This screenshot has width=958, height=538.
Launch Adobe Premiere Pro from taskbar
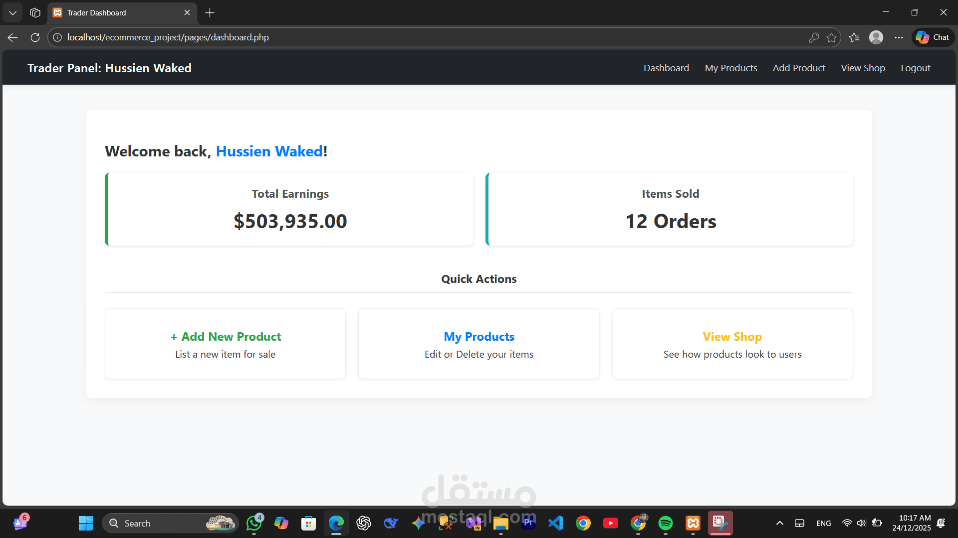[x=528, y=523]
